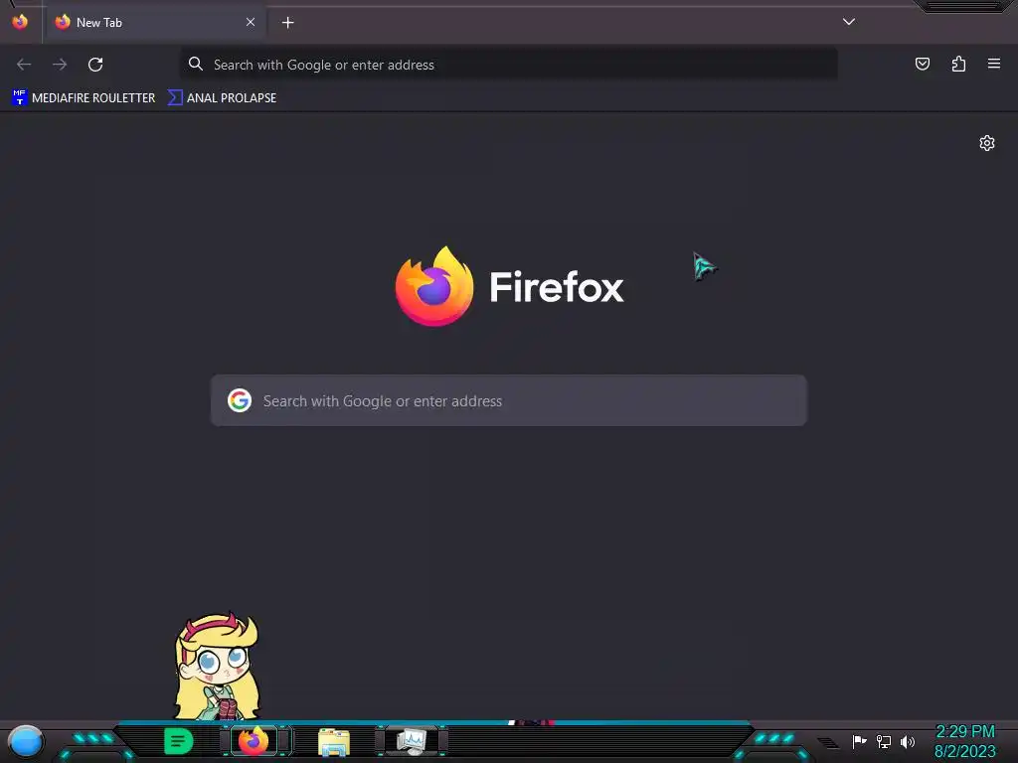Close the New Tab tab
Viewport: 1018px width, 763px height.
(250, 22)
